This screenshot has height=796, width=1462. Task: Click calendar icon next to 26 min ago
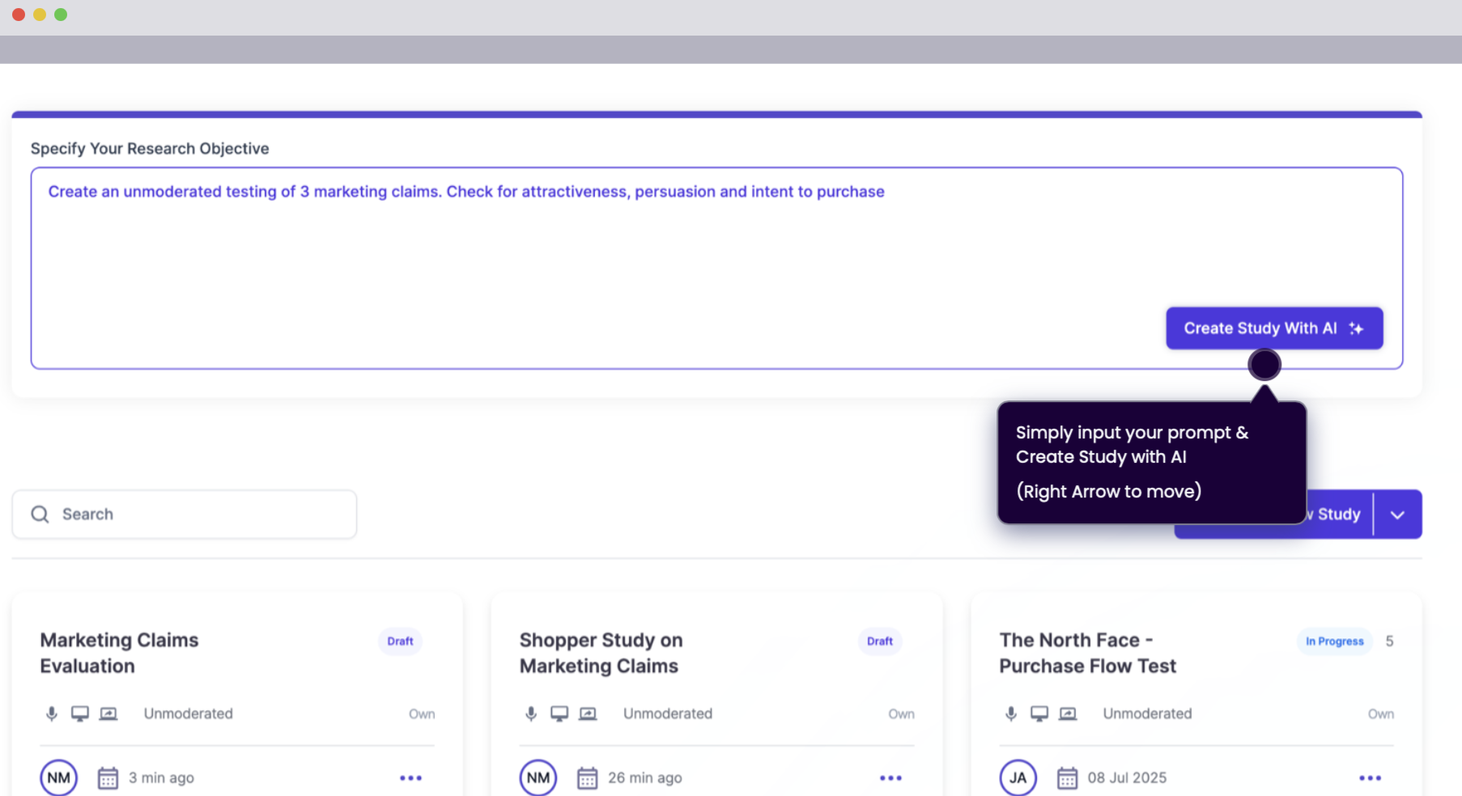click(x=587, y=778)
